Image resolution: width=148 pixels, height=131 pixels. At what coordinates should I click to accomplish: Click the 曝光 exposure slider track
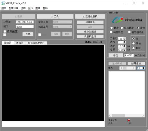pyautogui.click(x=128, y=68)
